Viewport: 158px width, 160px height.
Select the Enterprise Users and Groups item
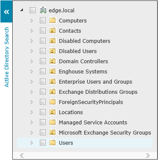95,81
